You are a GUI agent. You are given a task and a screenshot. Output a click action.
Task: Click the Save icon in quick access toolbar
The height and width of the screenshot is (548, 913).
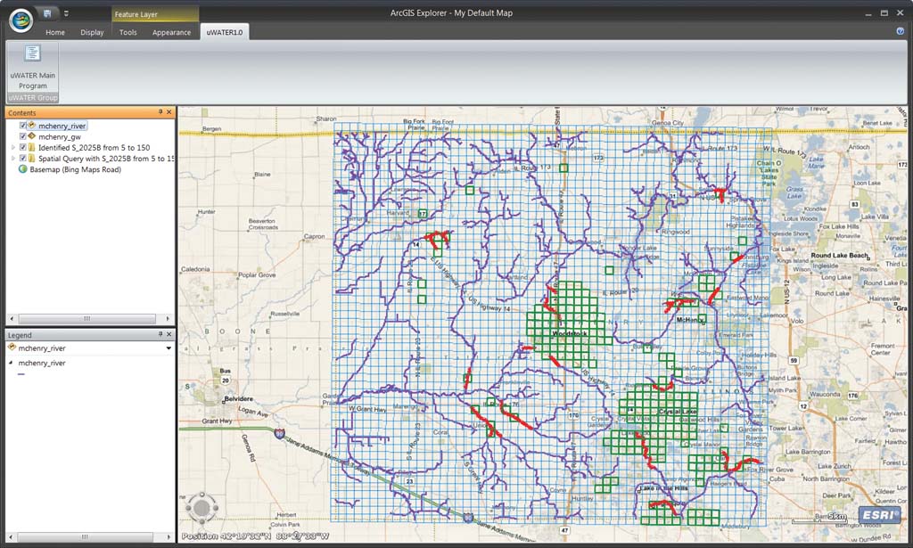point(47,12)
